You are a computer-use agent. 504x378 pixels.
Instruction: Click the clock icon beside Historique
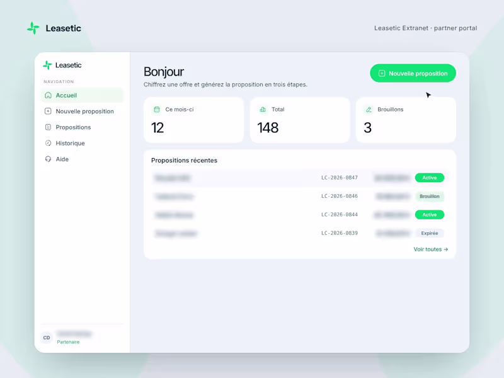pos(48,143)
